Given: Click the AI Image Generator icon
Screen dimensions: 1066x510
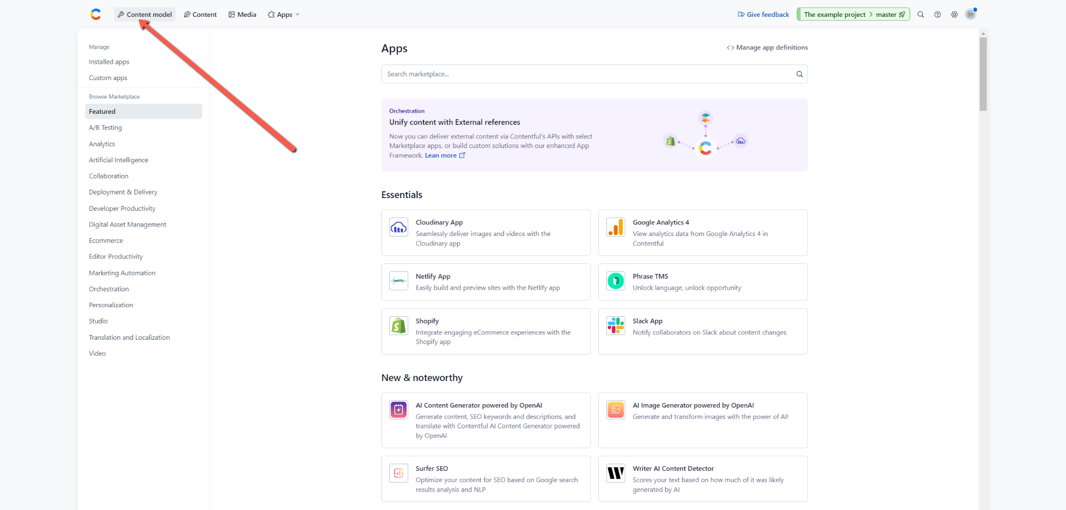Looking at the screenshot, I should (616, 410).
